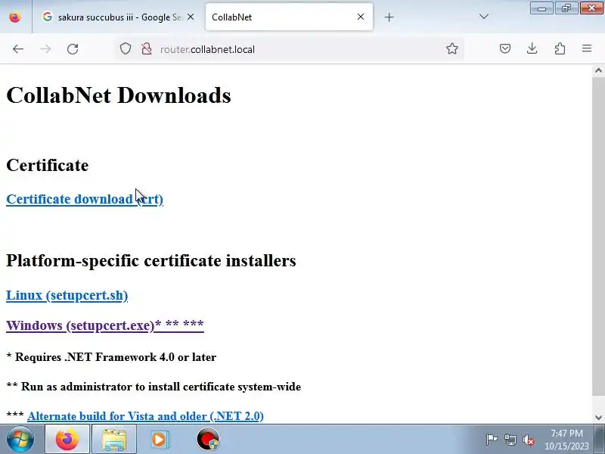Open the Windows Start menu

click(x=20, y=439)
